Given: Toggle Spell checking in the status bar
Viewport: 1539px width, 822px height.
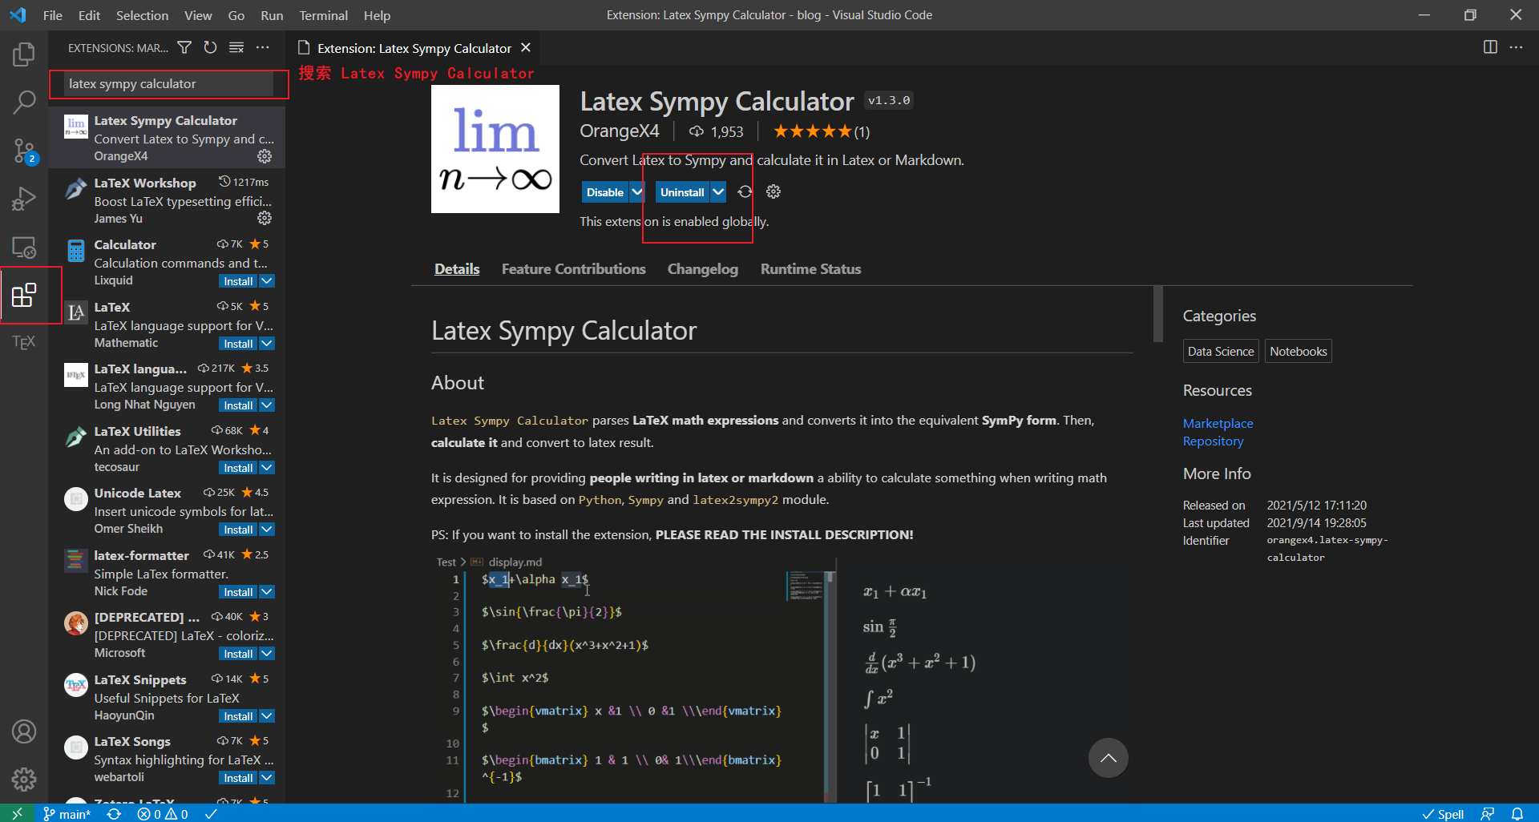Looking at the screenshot, I should click(1444, 813).
